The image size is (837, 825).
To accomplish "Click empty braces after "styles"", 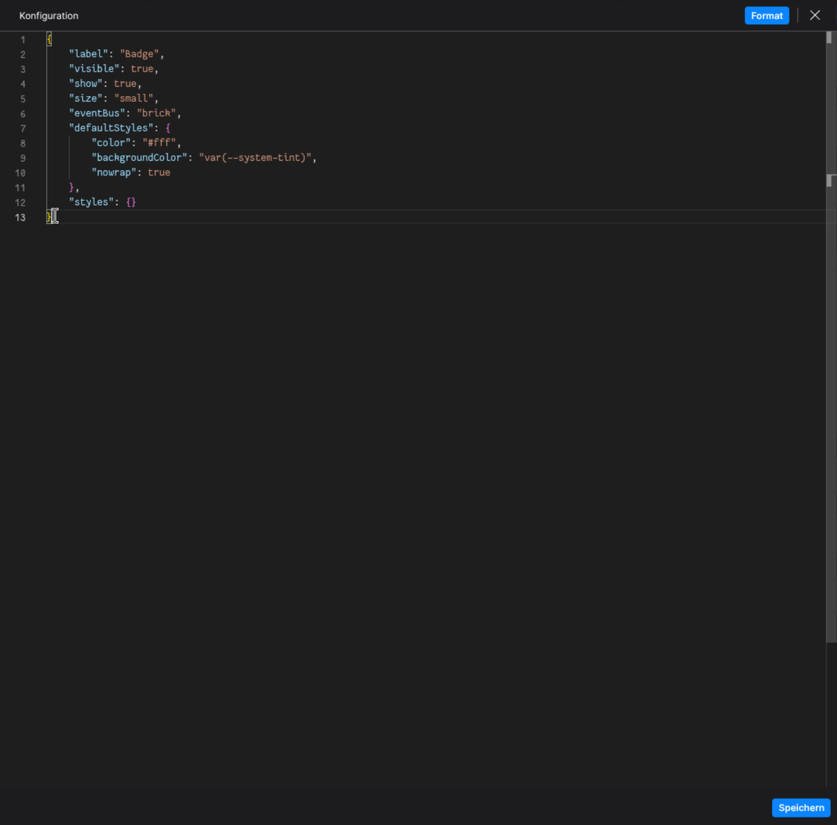I will 131,202.
